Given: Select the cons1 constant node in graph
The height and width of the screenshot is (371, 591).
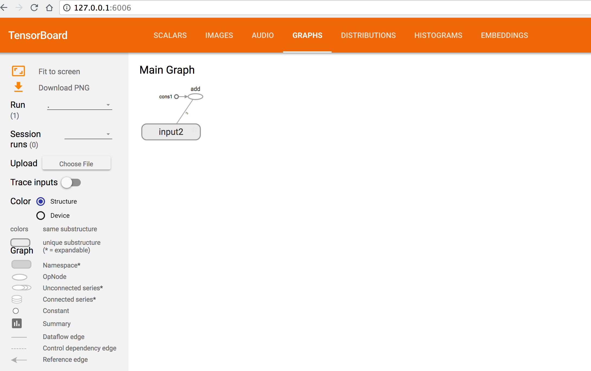Looking at the screenshot, I should (176, 97).
